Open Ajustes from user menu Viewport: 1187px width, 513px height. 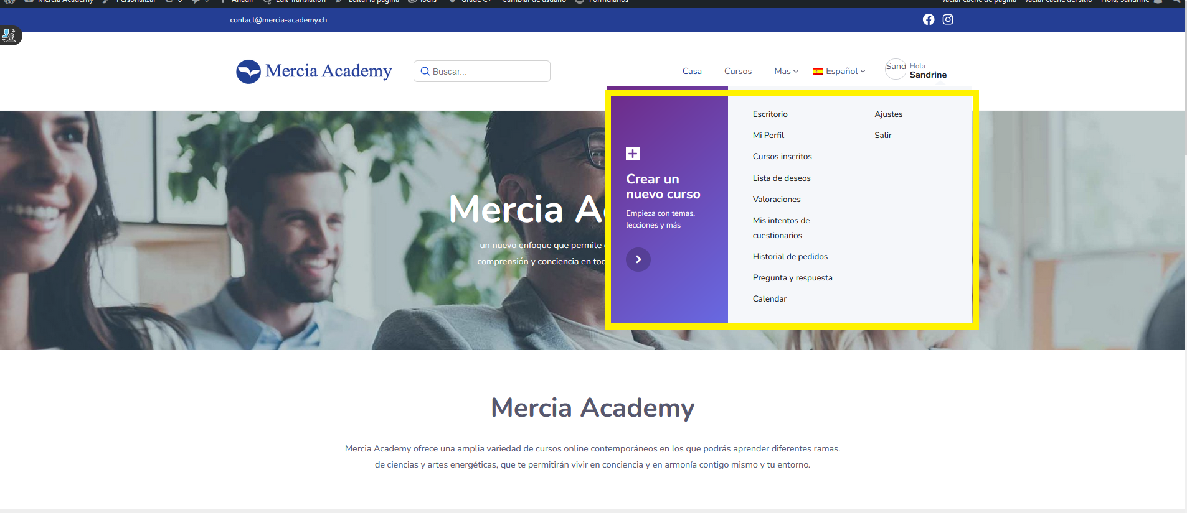click(888, 114)
